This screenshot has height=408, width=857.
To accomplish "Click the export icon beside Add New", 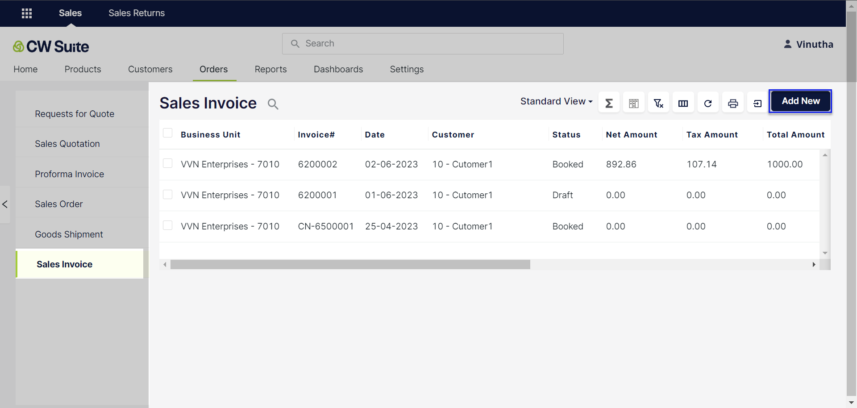I will pos(757,104).
